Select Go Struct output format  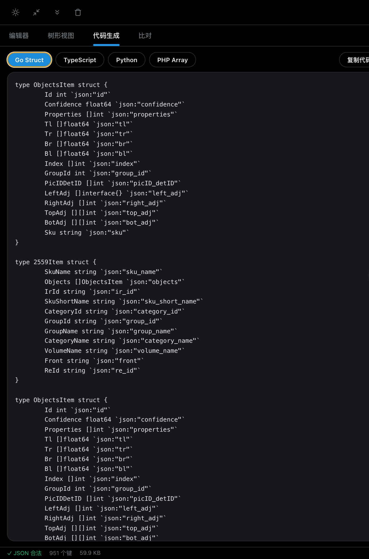tap(29, 60)
